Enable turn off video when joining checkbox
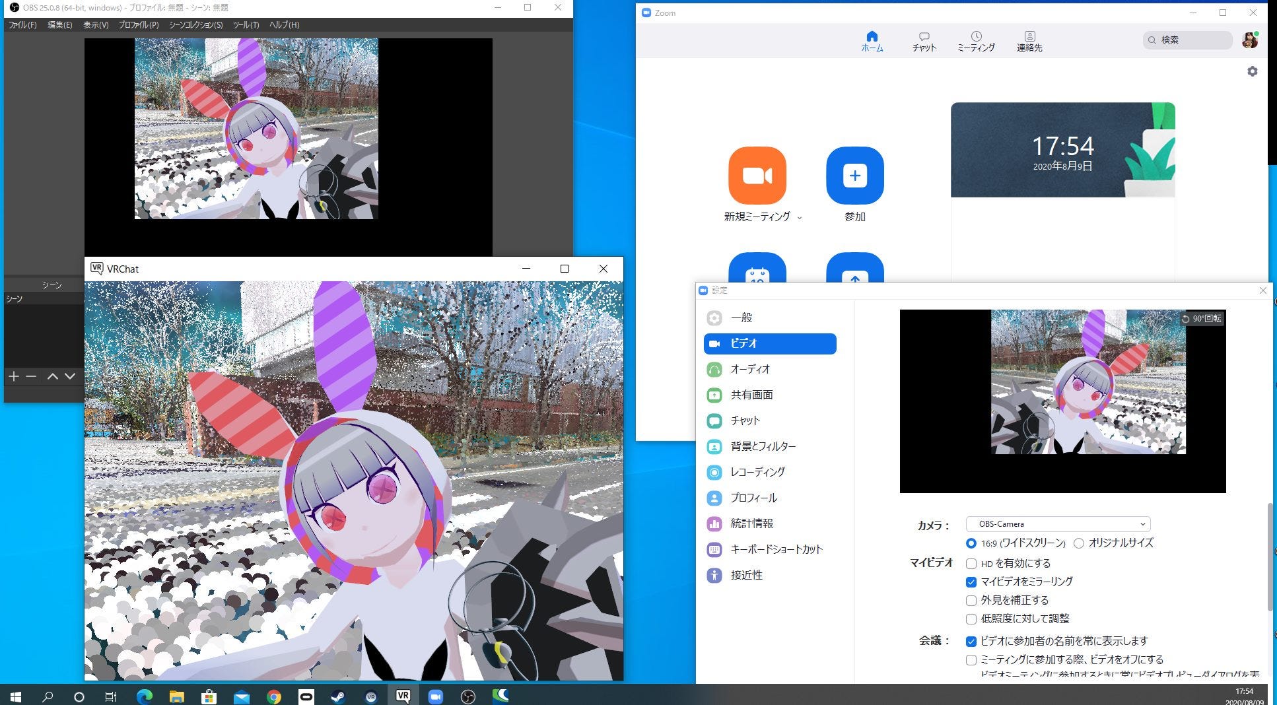 (x=971, y=660)
